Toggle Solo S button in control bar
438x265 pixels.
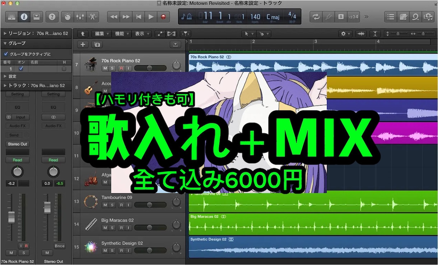pos(340,16)
